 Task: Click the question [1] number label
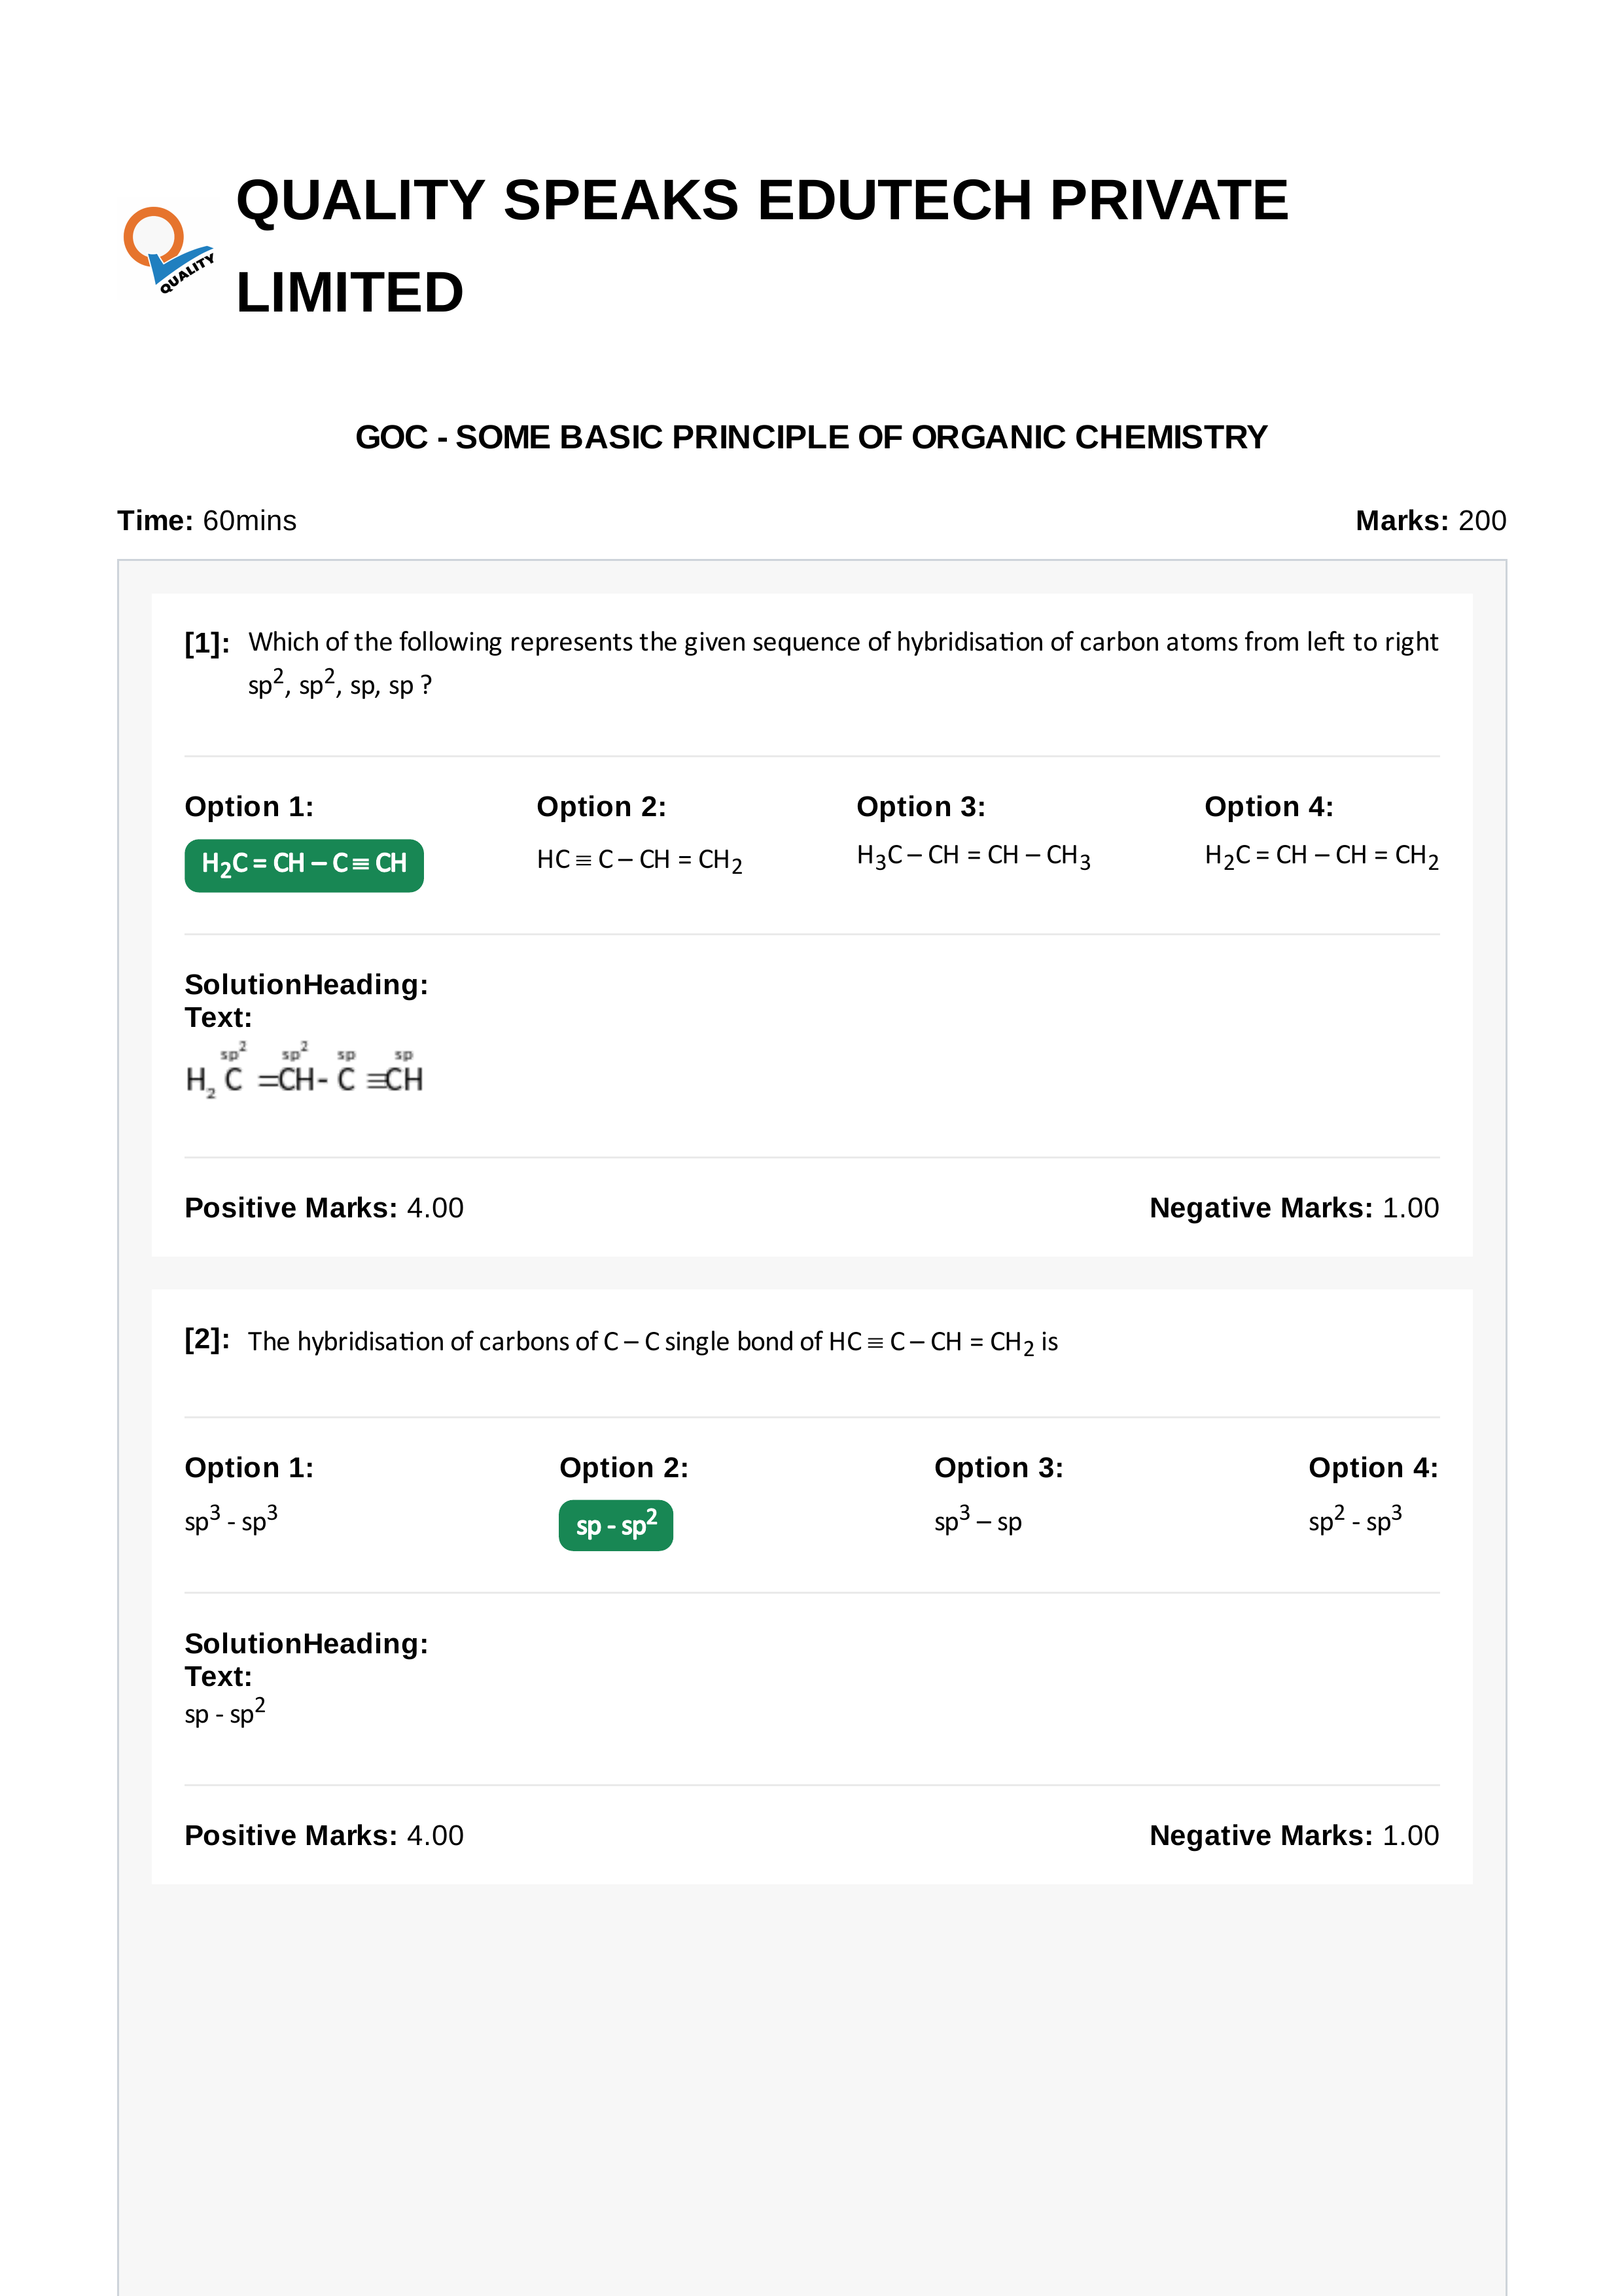click(207, 643)
